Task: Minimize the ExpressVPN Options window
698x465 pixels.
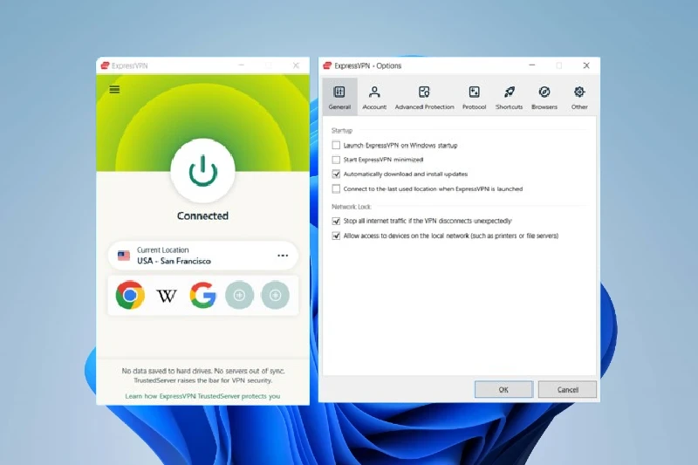Action: tap(532, 65)
